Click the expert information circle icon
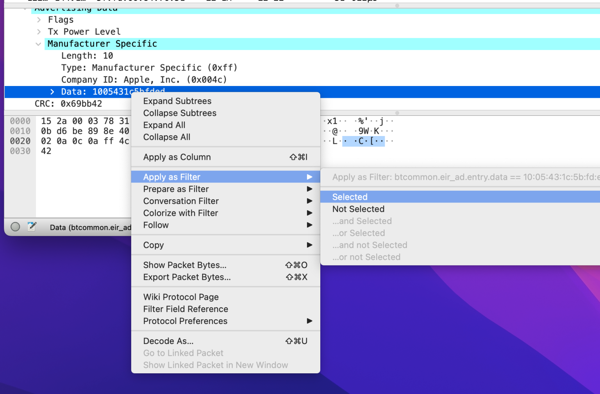 pos(15,227)
